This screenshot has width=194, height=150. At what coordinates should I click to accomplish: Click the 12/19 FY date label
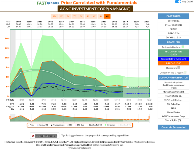click(128, 100)
